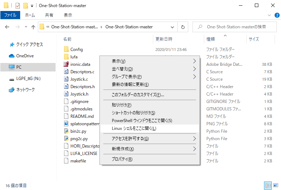This screenshot has height=190, width=281.
Task: Click the Forward navigation arrow
Action: coord(18,27)
